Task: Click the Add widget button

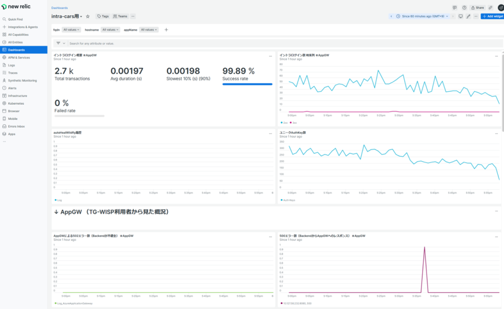Action: [x=492, y=16]
